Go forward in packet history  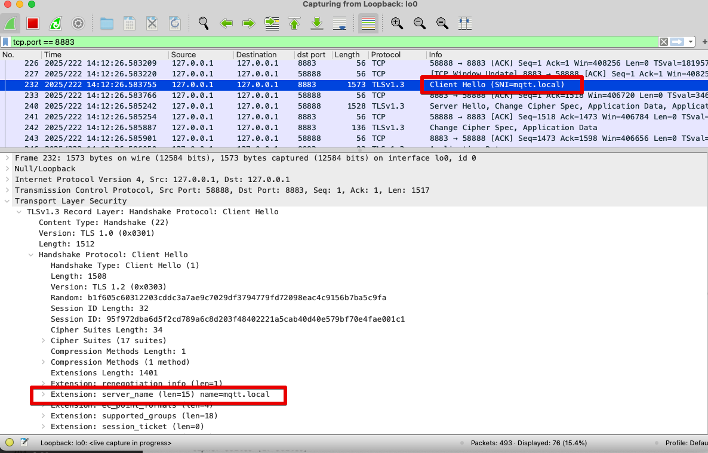(248, 23)
